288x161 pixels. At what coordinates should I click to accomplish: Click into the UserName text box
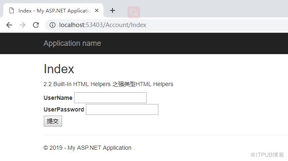pos(110,98)
